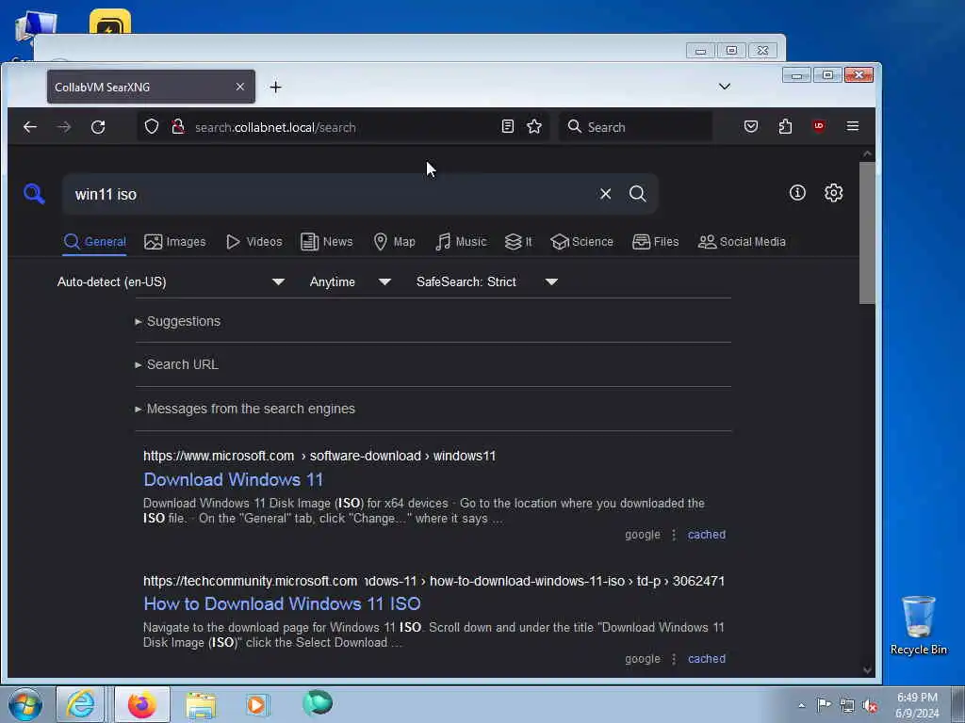Switch to Music search category
The image size is (965, 723).
[461, 242]
